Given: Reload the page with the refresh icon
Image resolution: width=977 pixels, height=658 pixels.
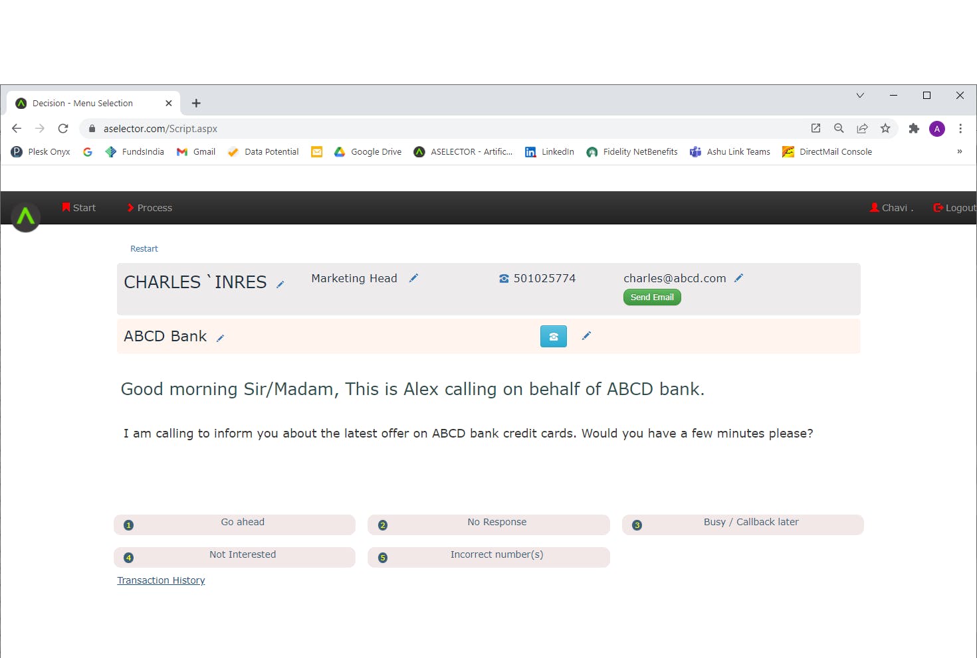Looking at the screenshot, I should tap(63, 128).
